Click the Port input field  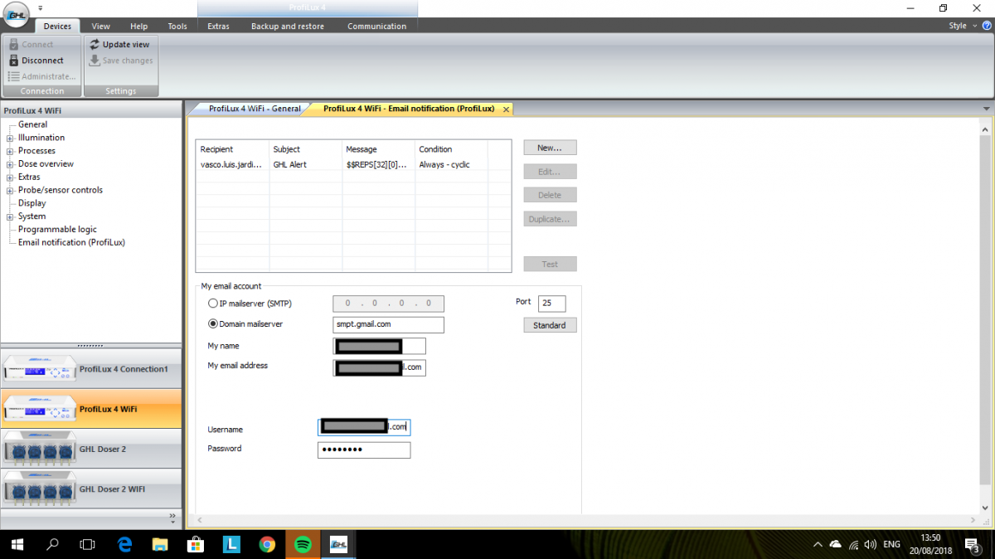click(x=552, y=304)
